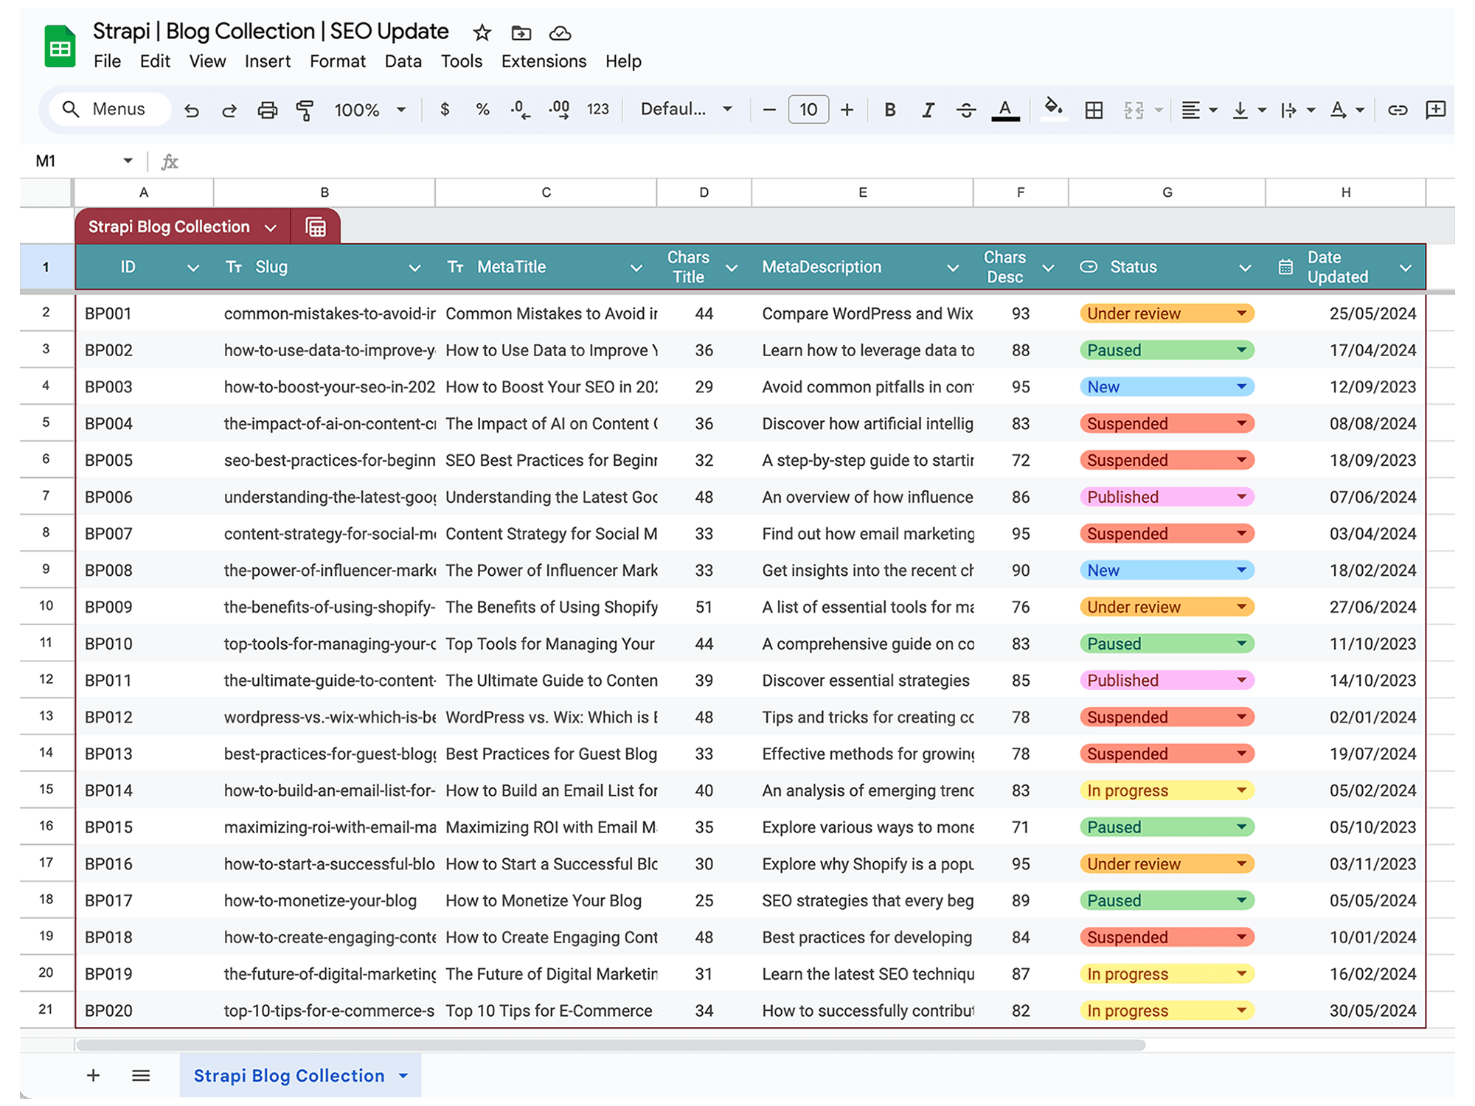Open the zoom 100% dropdown

tap(370, 110)
